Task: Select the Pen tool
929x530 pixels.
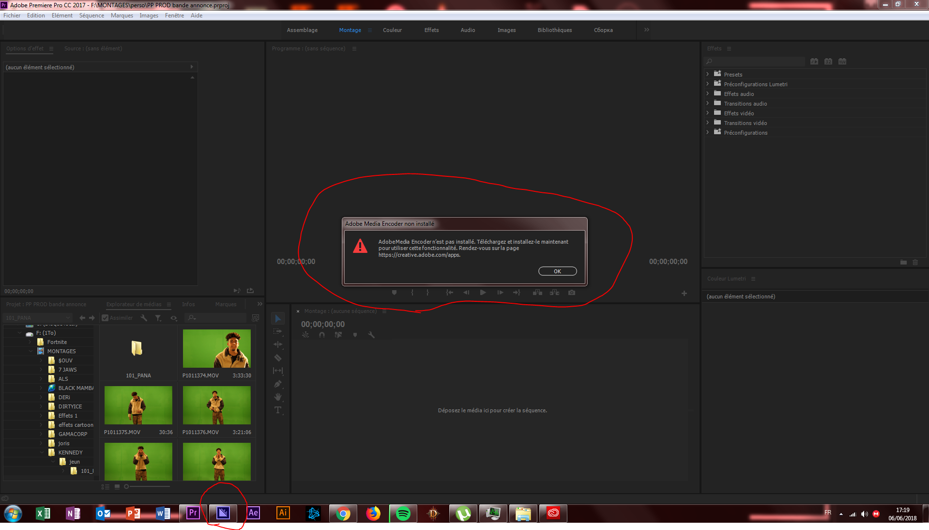Action: pos(278,384)
